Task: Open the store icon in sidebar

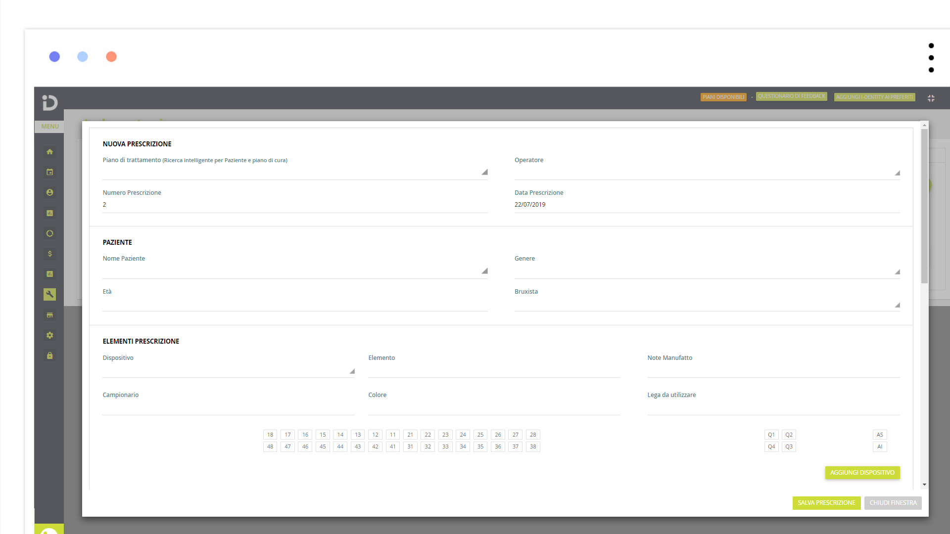Action: (49, 315)
